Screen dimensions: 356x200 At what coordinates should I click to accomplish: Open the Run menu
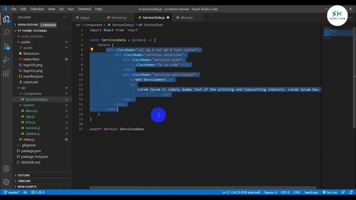[71, 9]
